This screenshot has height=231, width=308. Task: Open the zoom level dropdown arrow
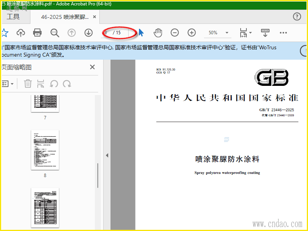pyautogui.click(x=227, y=33)
